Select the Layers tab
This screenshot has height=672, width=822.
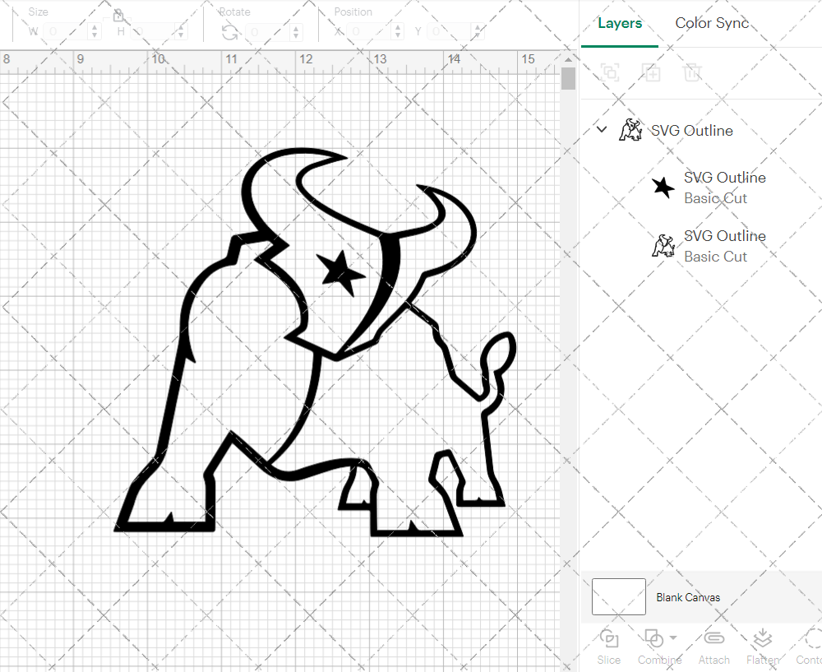pyautogui.click(x=620, y=23)
